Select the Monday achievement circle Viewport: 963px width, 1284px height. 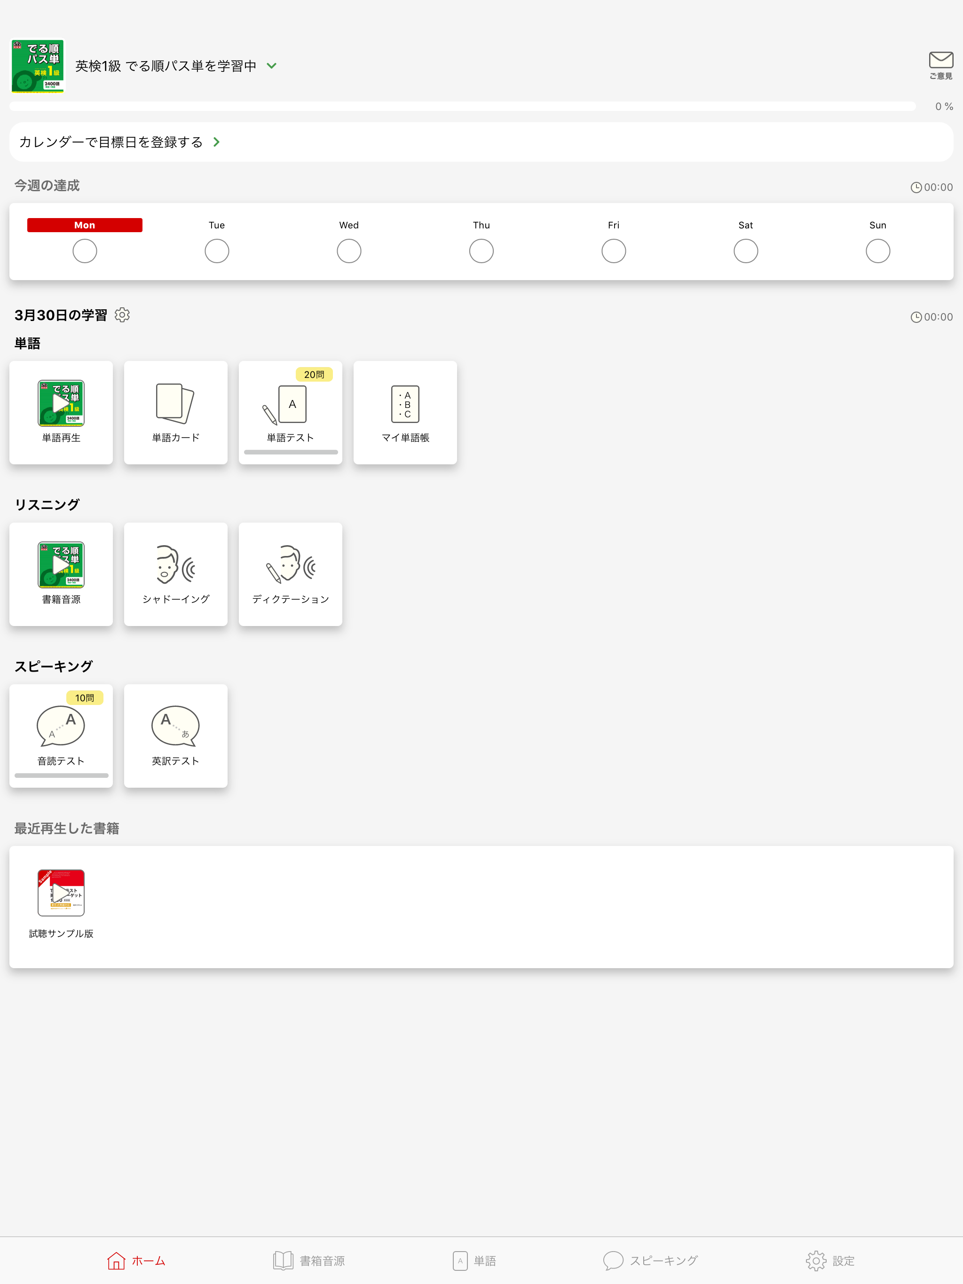click(x=85, y=251)
